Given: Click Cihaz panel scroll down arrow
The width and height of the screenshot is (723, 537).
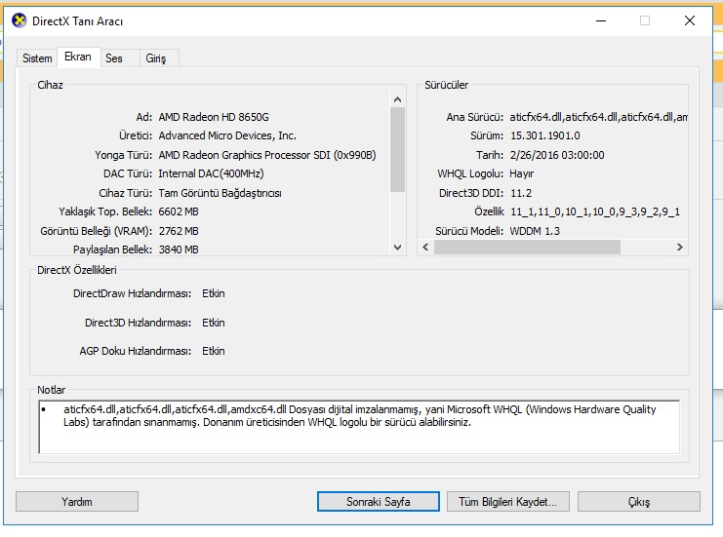Looking at the screenshot, I should tap(397, 248).
